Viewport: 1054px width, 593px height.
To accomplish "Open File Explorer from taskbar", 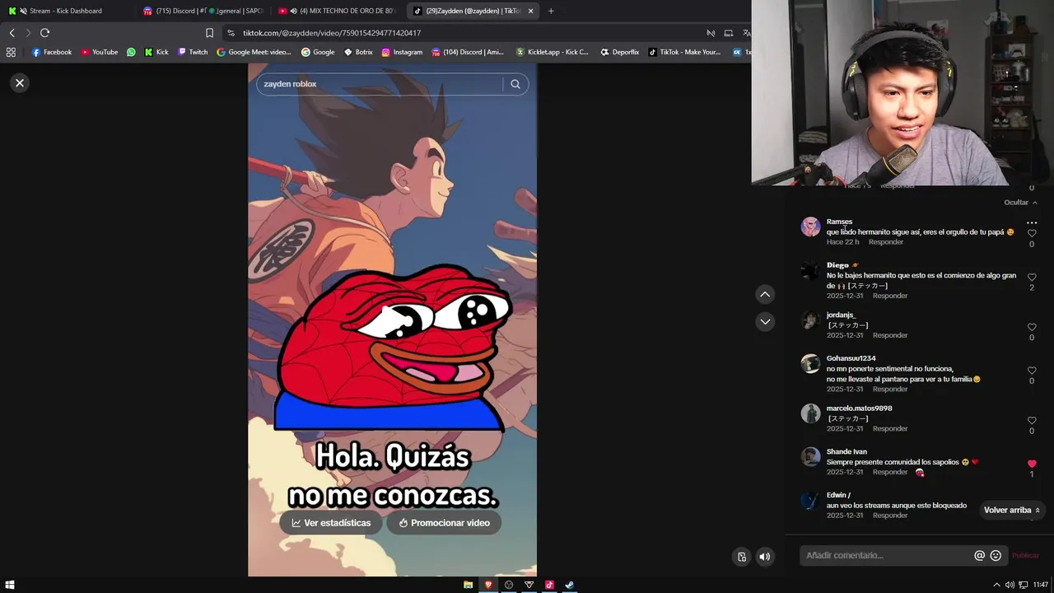I will tap(468, 585).
